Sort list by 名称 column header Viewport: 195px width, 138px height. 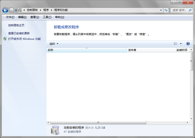click(x=86, y=50)
